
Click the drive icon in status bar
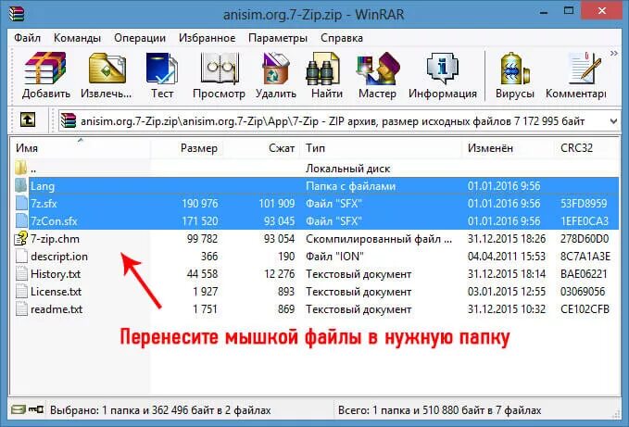19,409
